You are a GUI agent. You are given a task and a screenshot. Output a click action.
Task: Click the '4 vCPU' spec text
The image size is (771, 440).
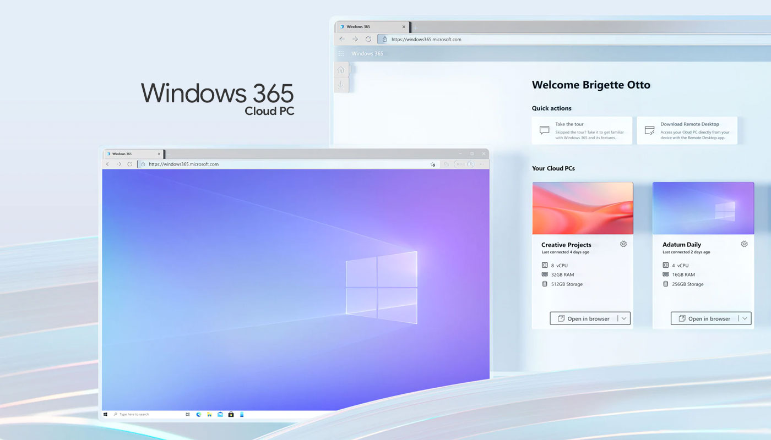click(681, 265)
